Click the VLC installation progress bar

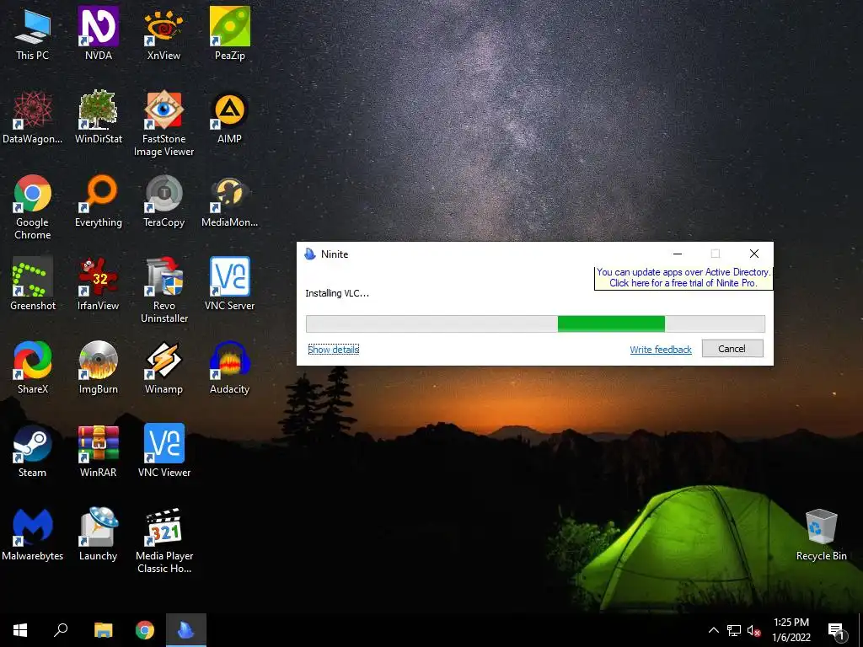click(x=535, y=324)
